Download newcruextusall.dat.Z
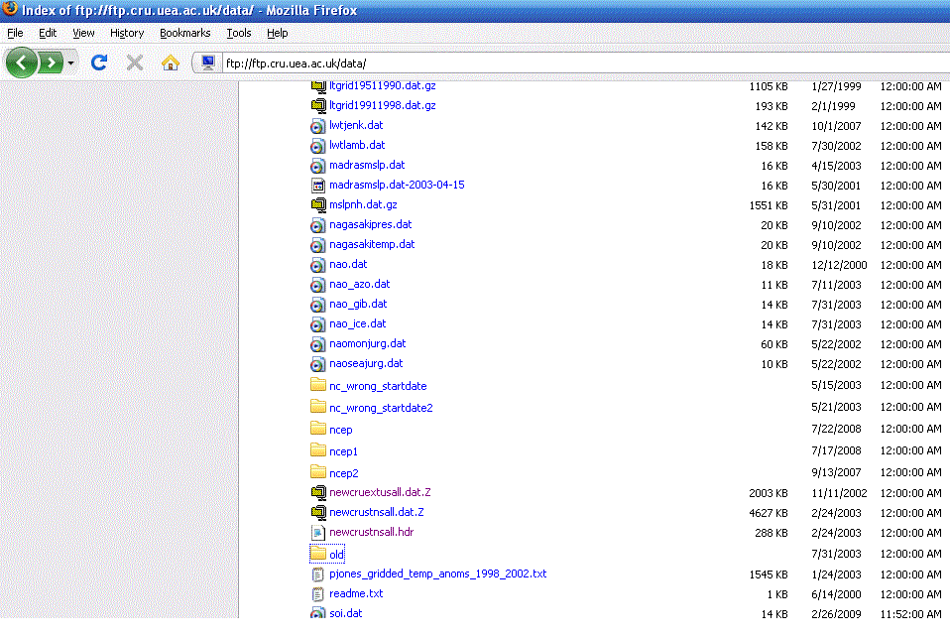 [x=380, y=493]
